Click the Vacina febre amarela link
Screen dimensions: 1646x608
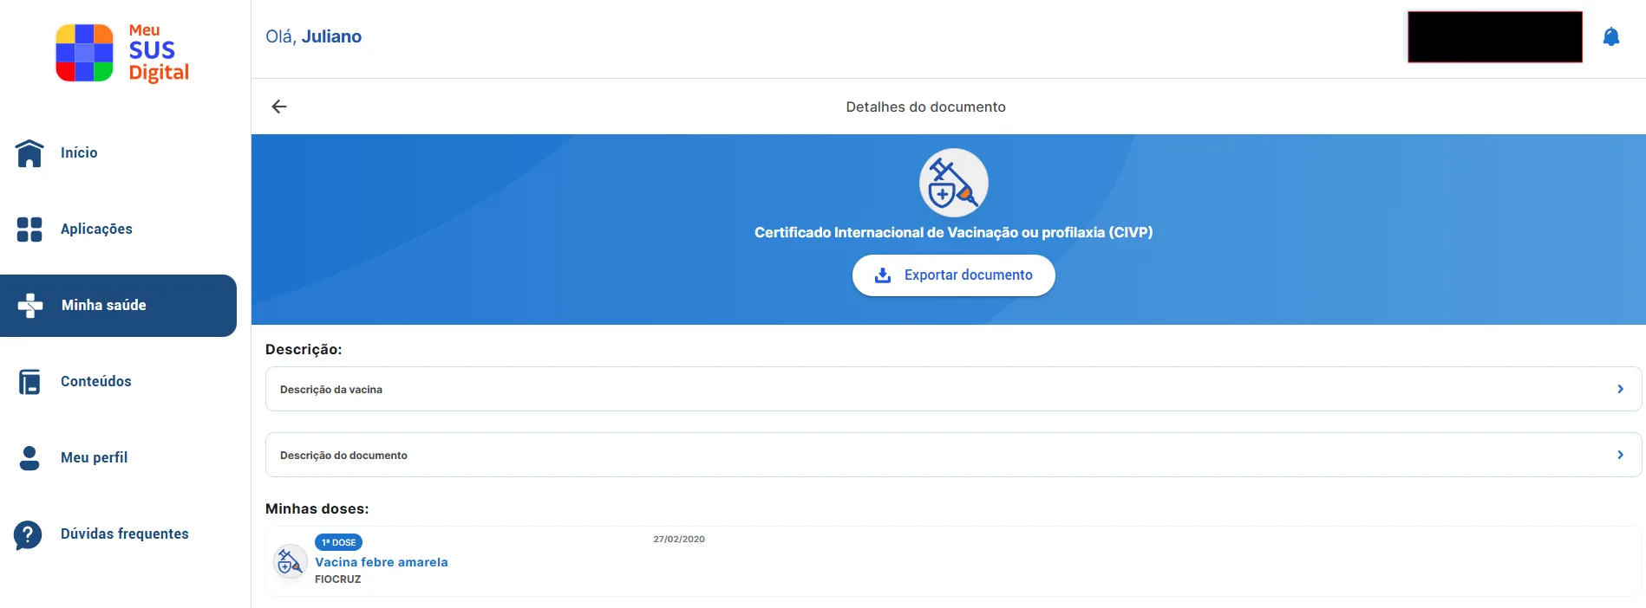tap(382, 562)
